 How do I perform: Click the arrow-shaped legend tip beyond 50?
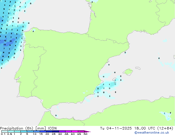[87, 131]
